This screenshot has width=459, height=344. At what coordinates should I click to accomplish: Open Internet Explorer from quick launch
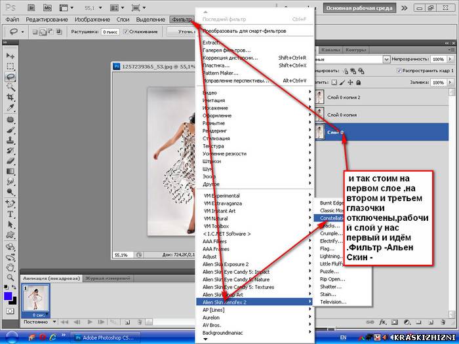click(x=53, y=337)
